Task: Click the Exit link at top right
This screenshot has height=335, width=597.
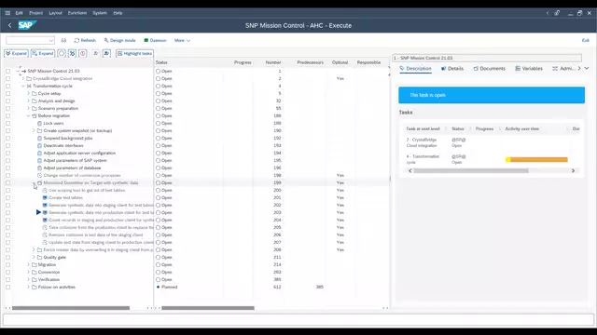Action: pyautogui.click(x=585, y=40)
